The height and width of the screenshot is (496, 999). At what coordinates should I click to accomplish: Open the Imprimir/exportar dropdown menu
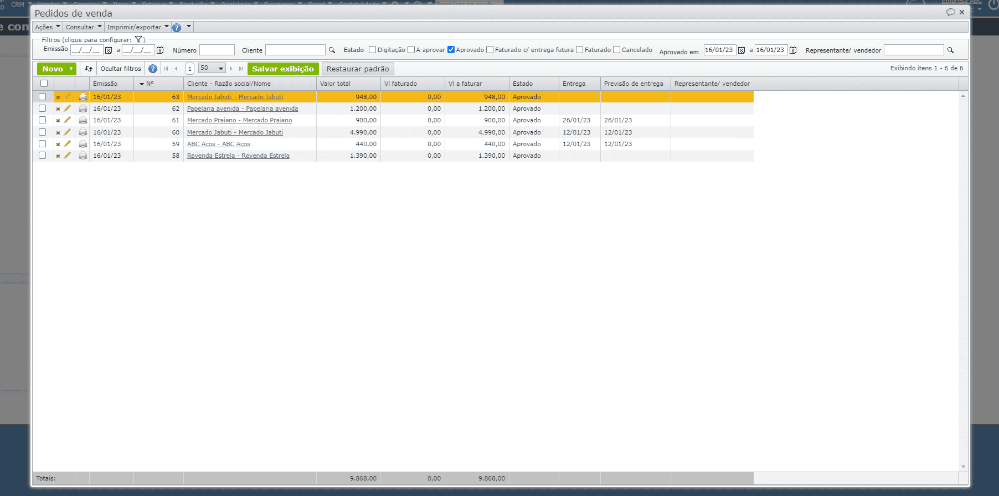click(138, 27)
